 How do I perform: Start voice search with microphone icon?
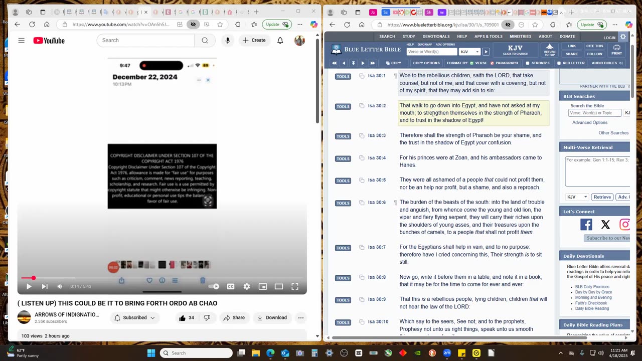[228, 40]
